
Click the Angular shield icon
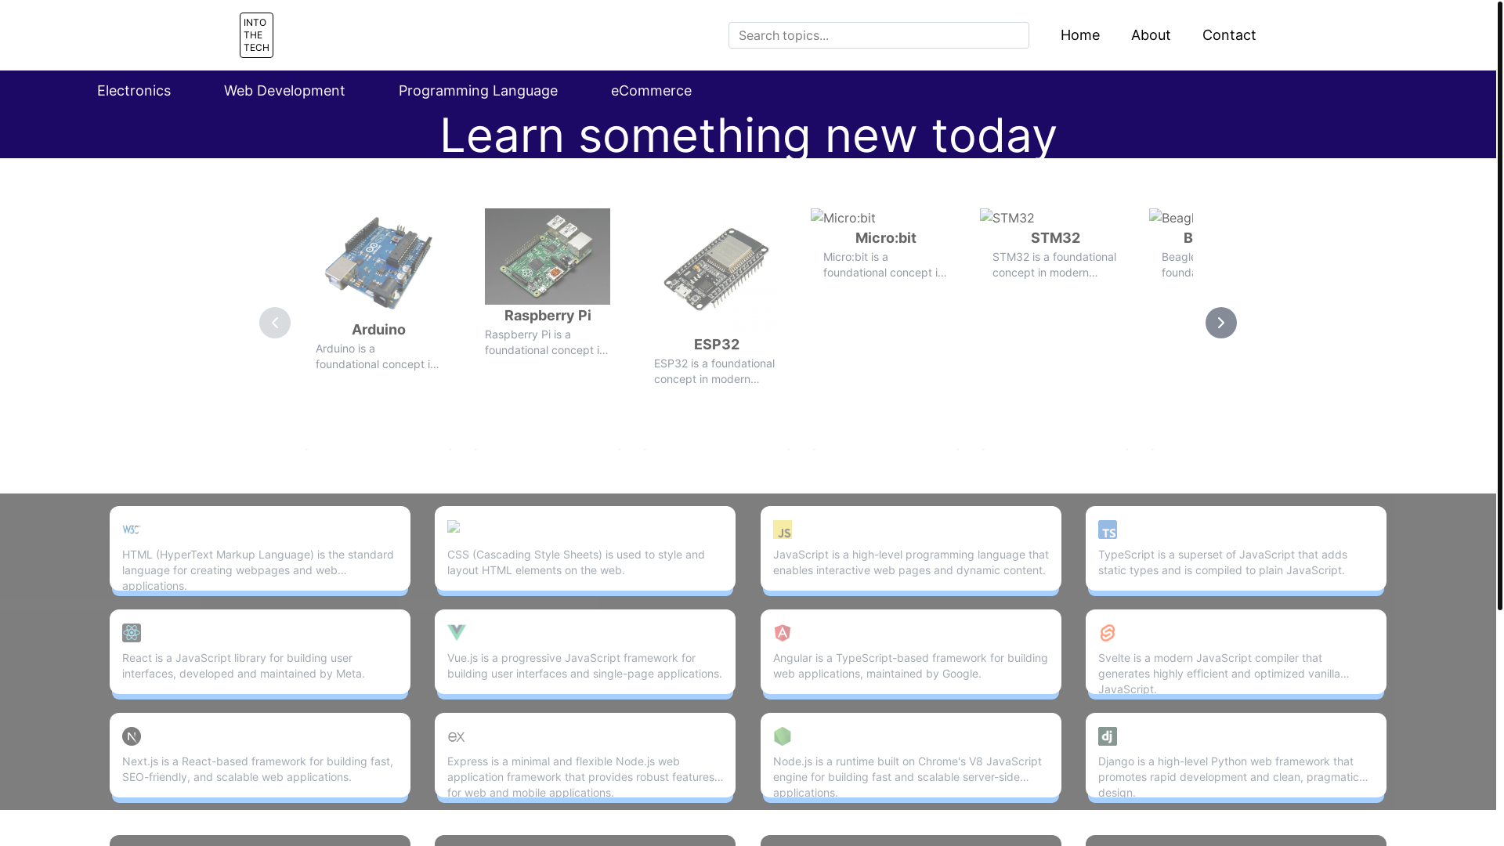pos(783,633)
